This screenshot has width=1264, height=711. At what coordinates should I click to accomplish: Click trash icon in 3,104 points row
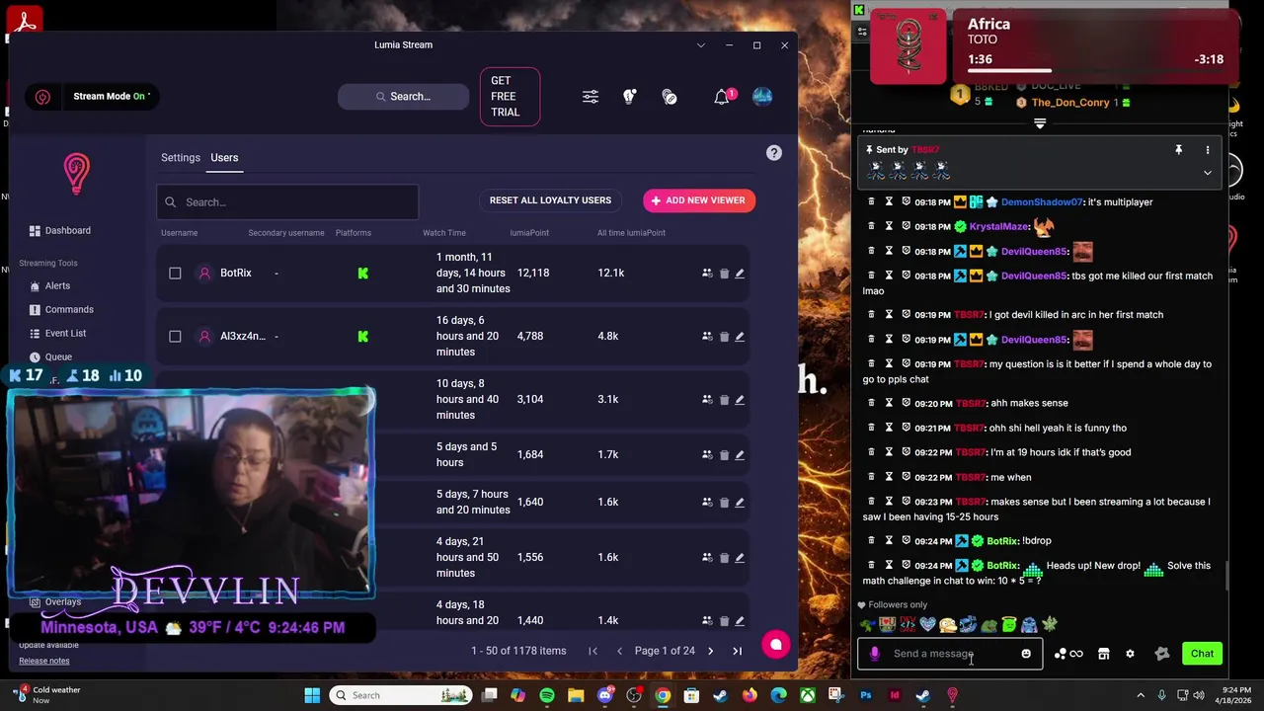tap(724, 400)
